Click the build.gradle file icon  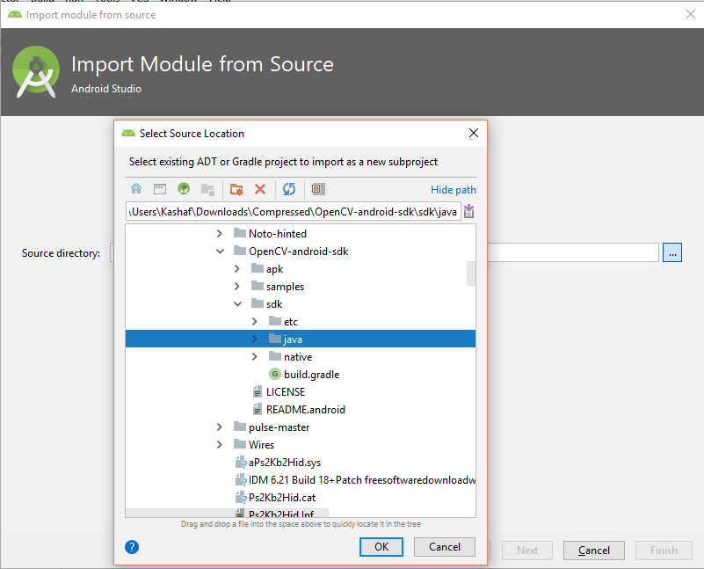click(275, 374)
